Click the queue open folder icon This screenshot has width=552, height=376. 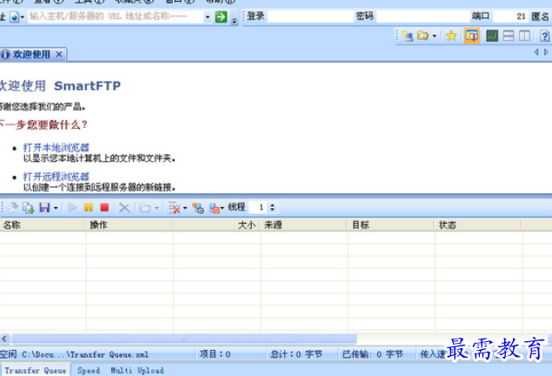(x=145, y=208)
